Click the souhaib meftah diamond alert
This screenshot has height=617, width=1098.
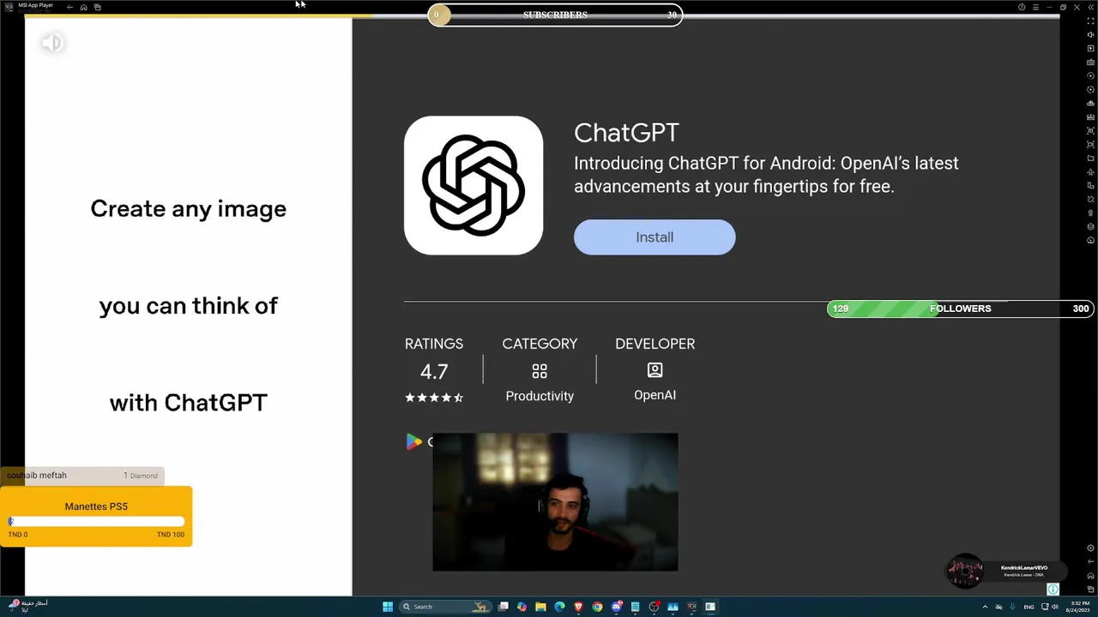click(82, 476)
